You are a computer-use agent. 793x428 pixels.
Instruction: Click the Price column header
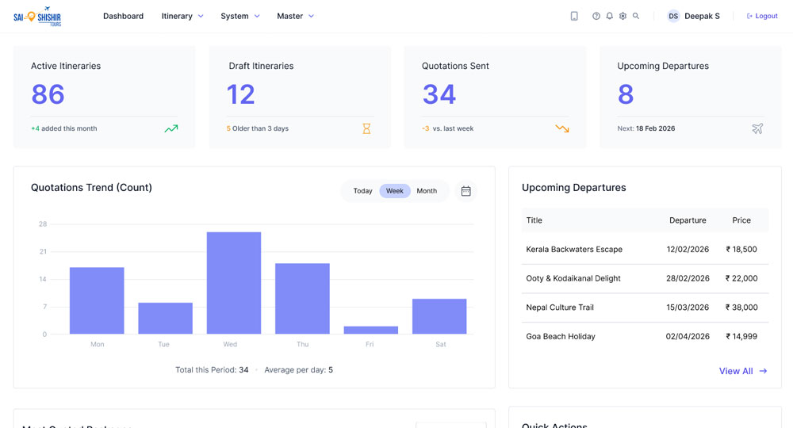point(741,220)
